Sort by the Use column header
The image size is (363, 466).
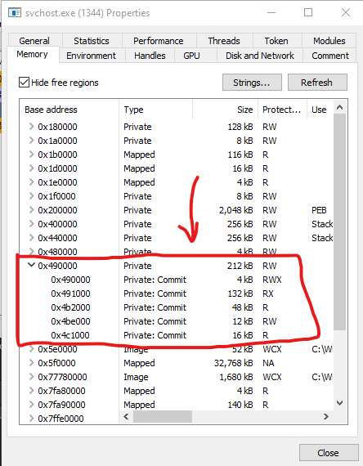(320, 110)
